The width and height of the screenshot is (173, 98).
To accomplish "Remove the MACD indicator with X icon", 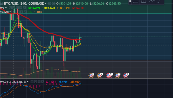I will pos(43,82).
